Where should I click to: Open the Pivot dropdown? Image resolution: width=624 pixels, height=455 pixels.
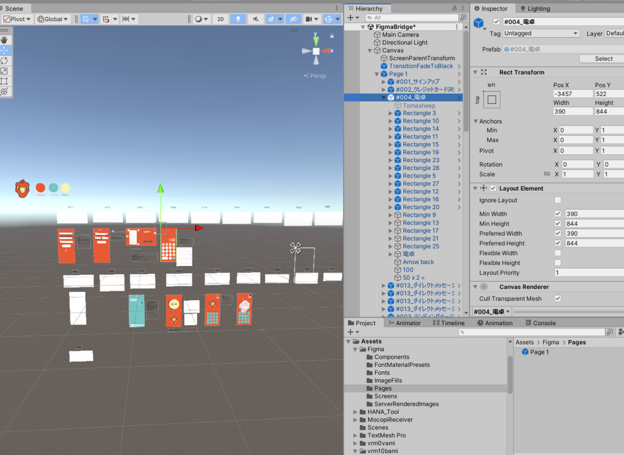click(x=17, y=19)
